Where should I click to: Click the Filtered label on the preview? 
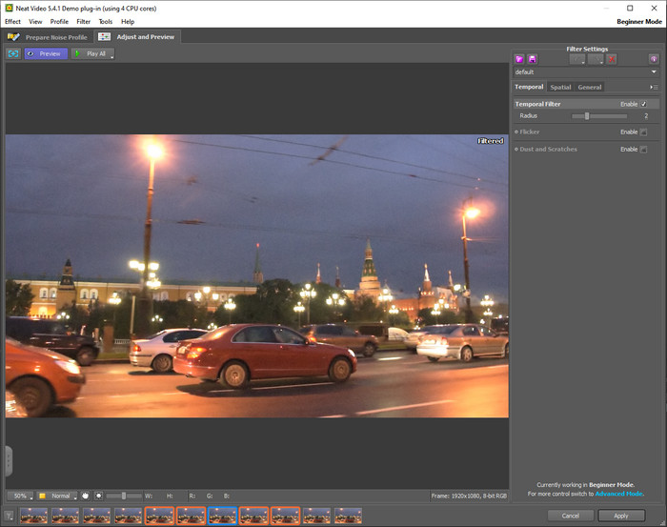[x=491, y=141]
